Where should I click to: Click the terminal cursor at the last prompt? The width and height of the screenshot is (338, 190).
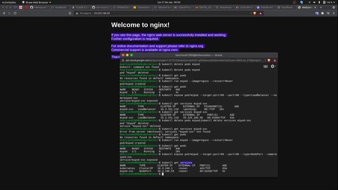163,174
